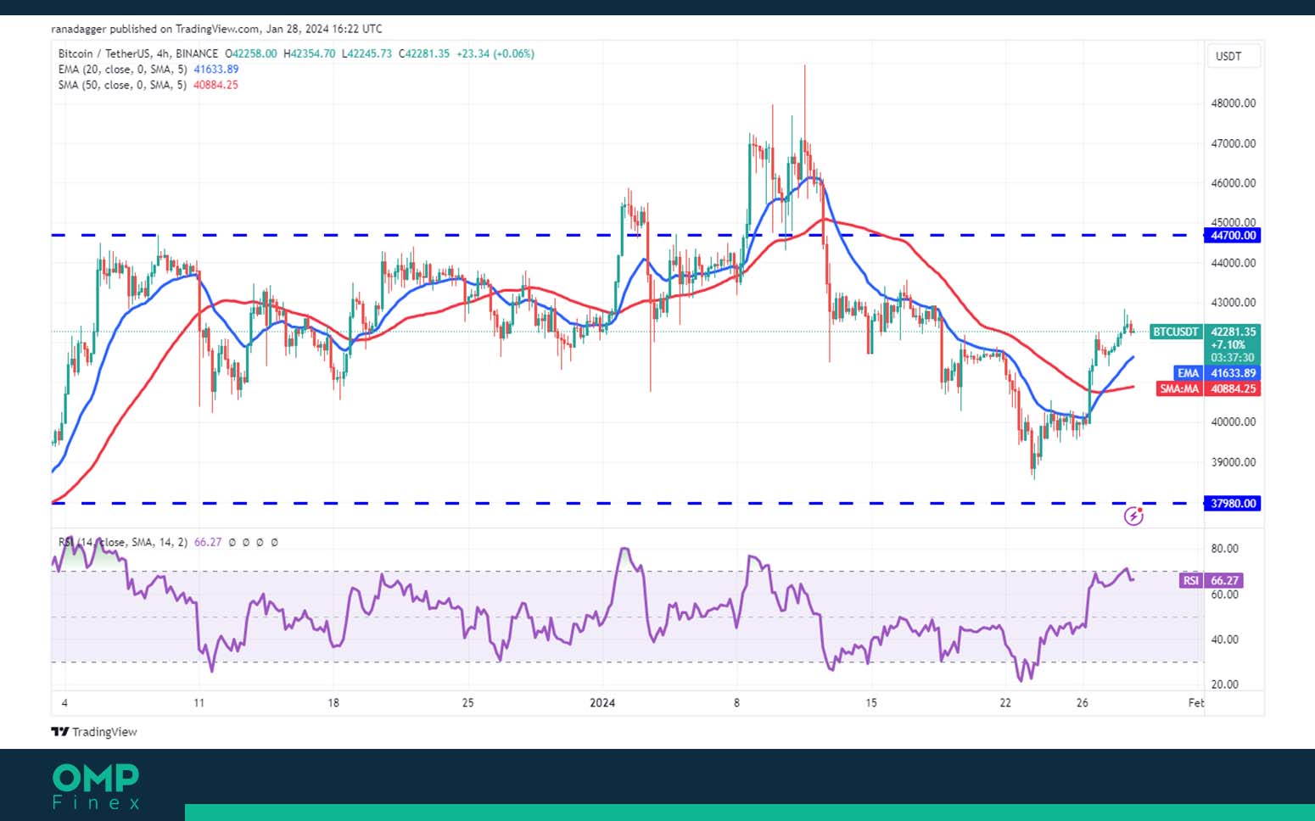Click the 43000.00 price axis label

[x=1233, y=303]
